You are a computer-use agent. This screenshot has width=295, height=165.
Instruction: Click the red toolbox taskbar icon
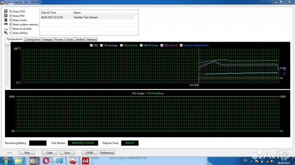[72, 161]
